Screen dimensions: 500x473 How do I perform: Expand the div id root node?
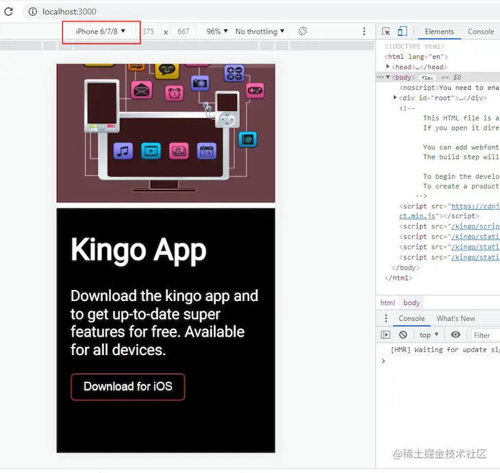pyautogui.click(x=395, y=97)
